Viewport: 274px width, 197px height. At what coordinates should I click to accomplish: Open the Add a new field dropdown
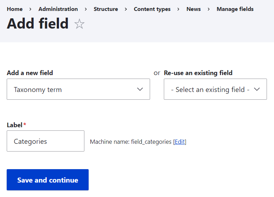click(78, 89)
